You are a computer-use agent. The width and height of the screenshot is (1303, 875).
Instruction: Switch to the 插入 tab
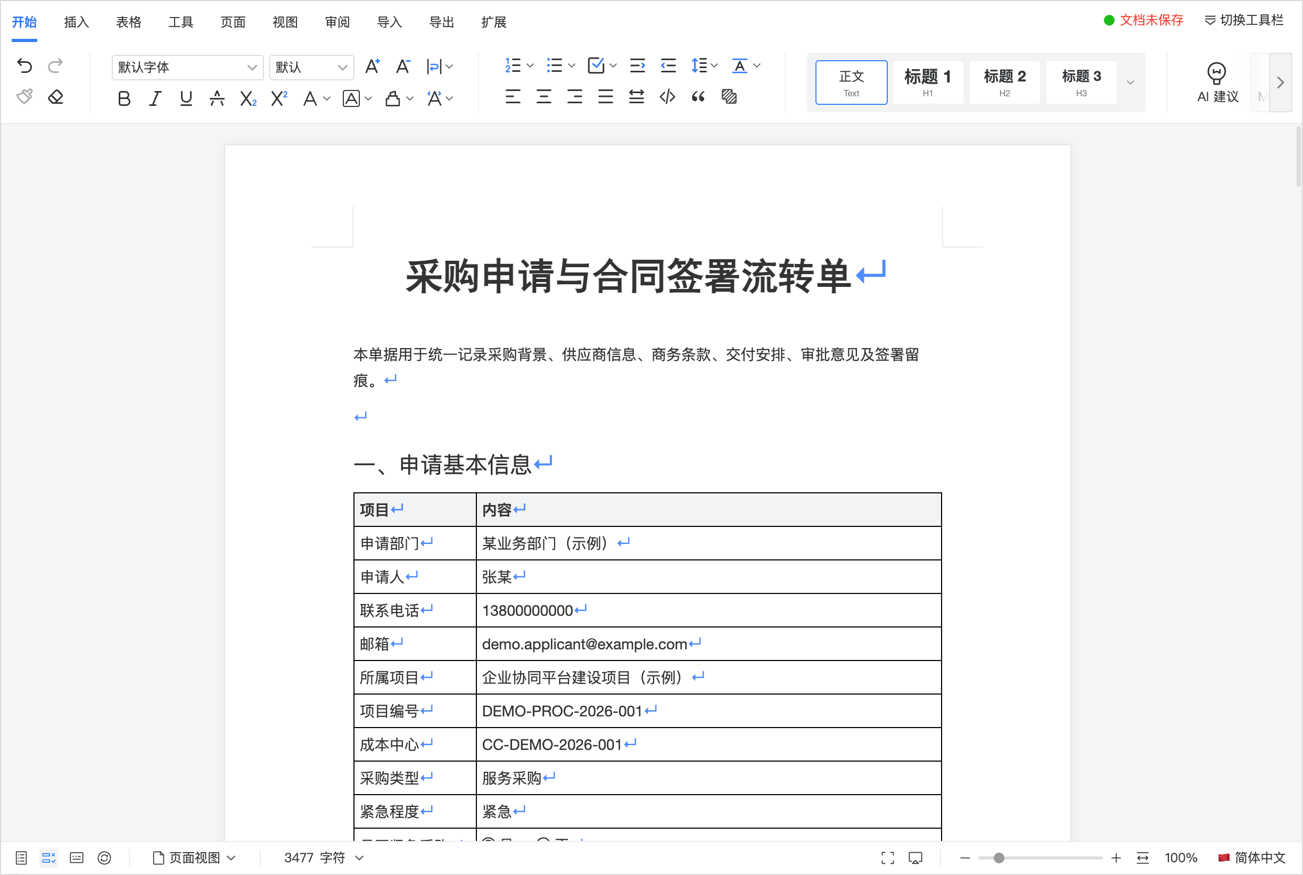(x=77, y=22)
